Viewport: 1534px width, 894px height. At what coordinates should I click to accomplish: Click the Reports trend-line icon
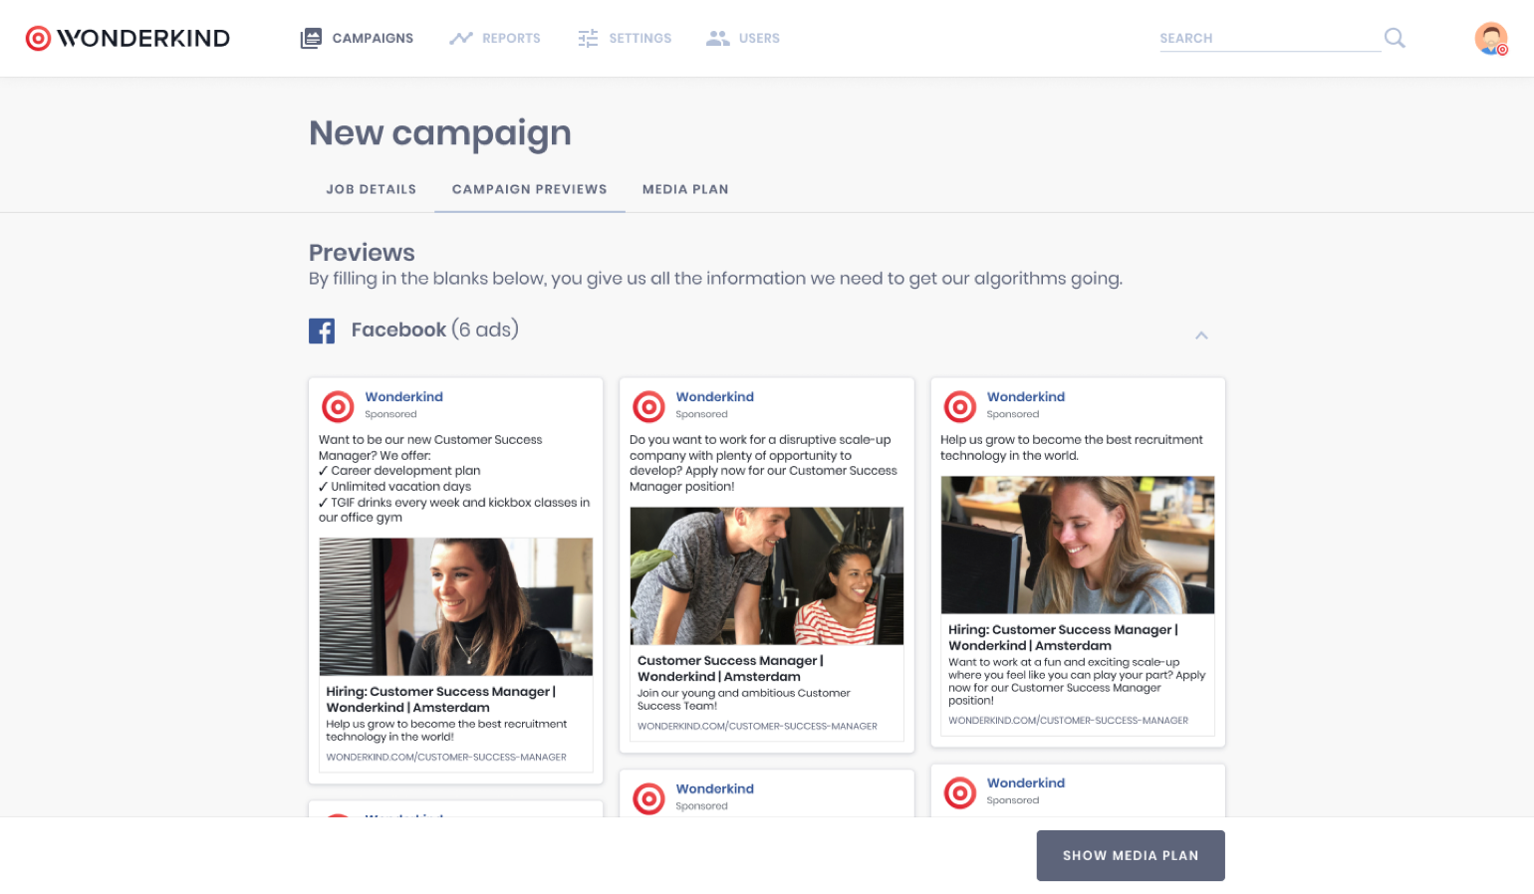click(460, 38)
